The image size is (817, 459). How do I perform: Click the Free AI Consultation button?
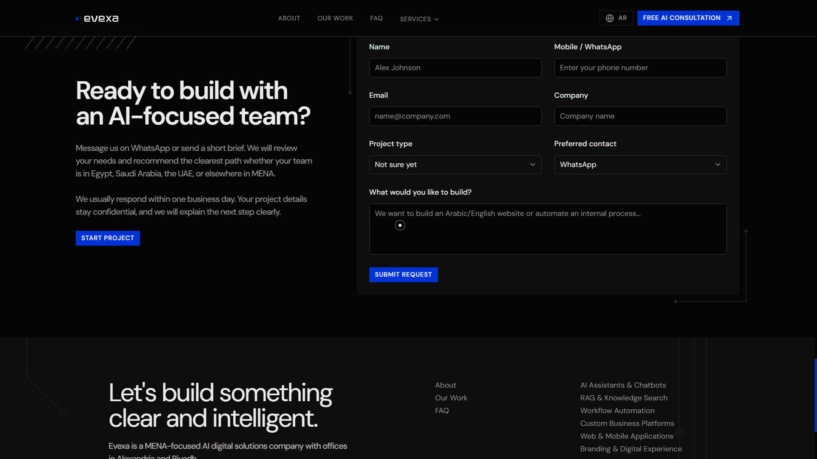coord(688,18)
